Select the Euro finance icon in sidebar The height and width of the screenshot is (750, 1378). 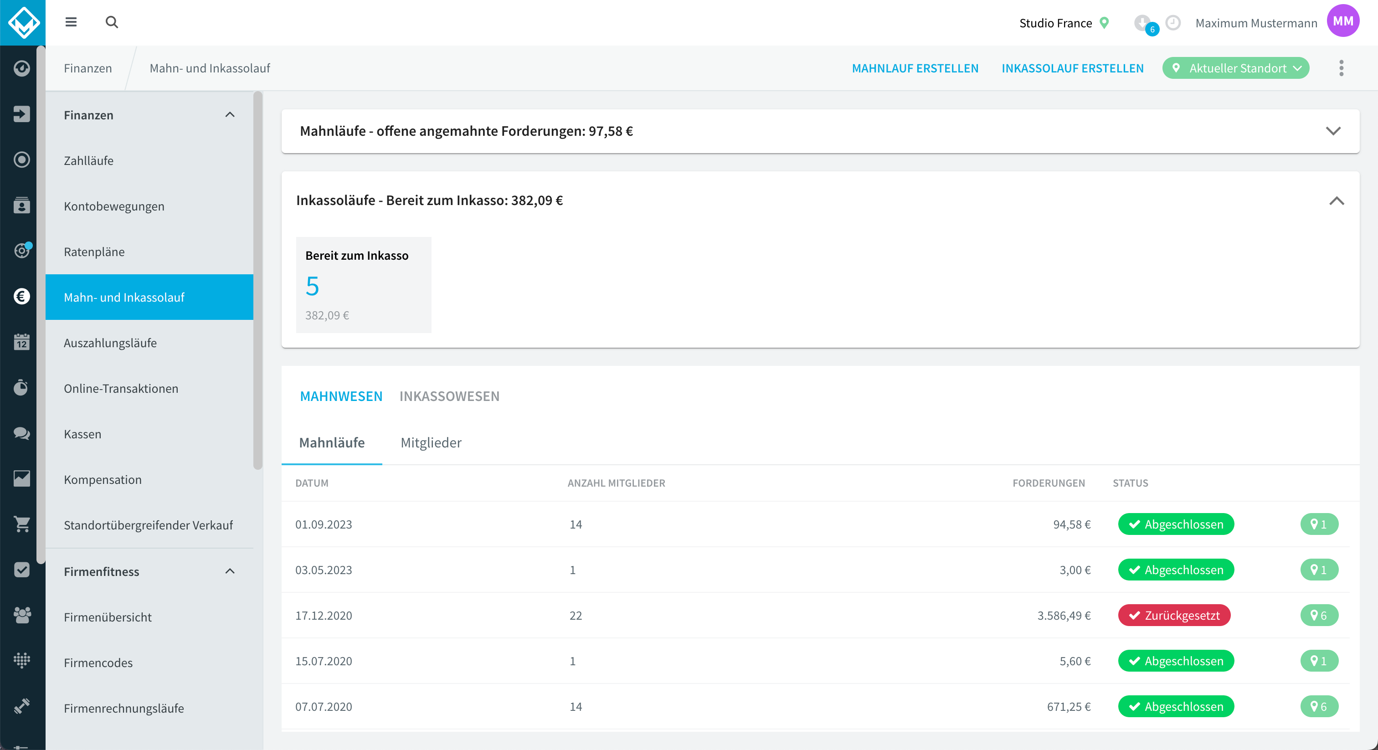tap(22, 296)
